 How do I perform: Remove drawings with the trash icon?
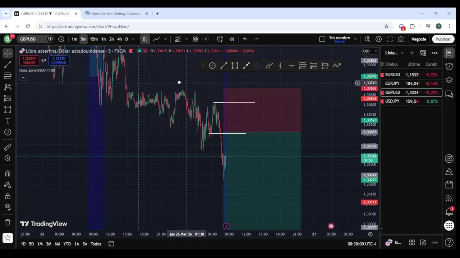point(8,222)
